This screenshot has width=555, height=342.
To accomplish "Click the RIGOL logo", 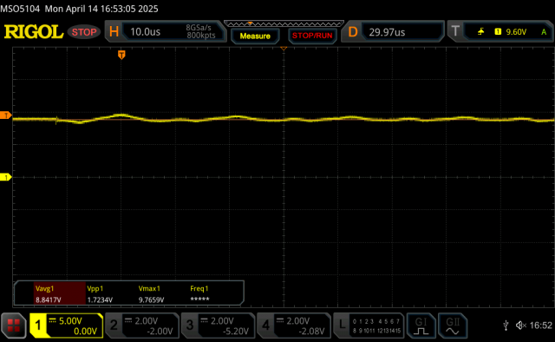I will click(34, 32).
